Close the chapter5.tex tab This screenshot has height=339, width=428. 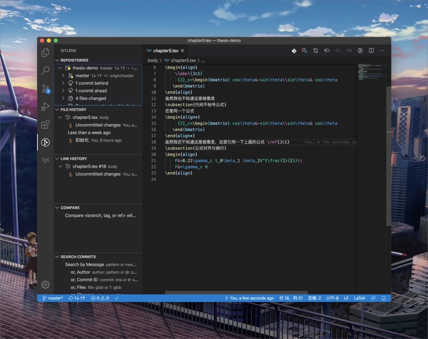[x=182, y=51]
